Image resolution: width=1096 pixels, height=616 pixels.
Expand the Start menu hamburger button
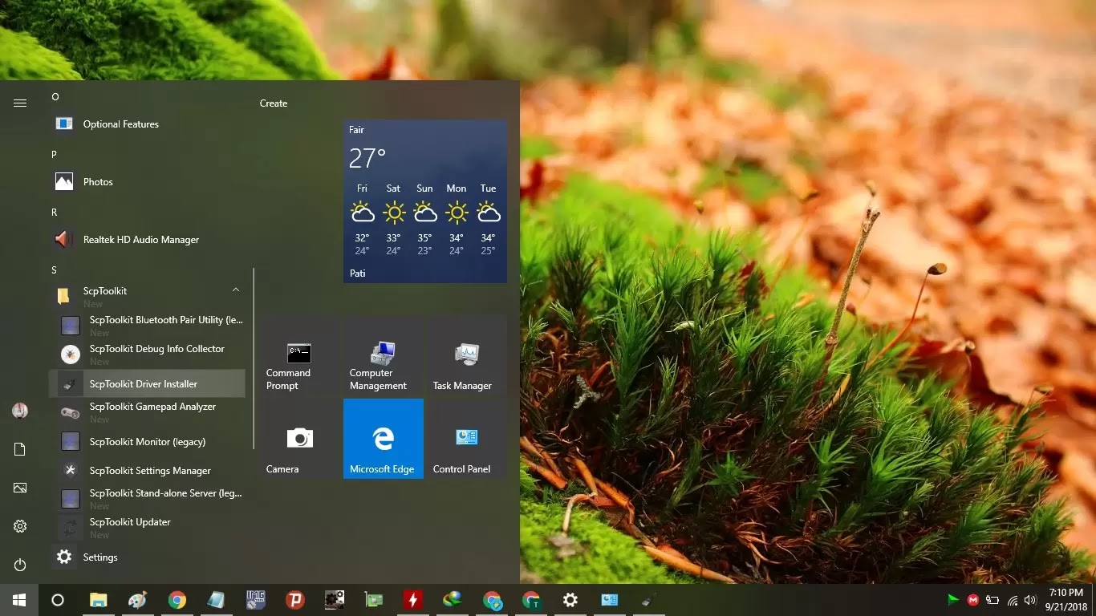click(x=19, y=103)
